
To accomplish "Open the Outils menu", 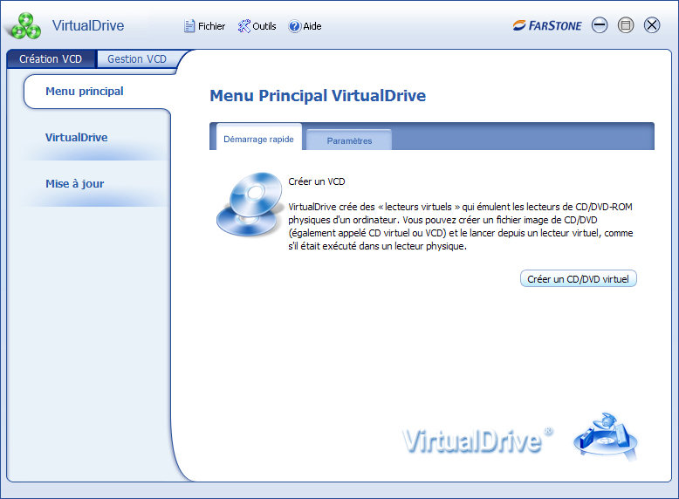I will [x=257, y=26].
